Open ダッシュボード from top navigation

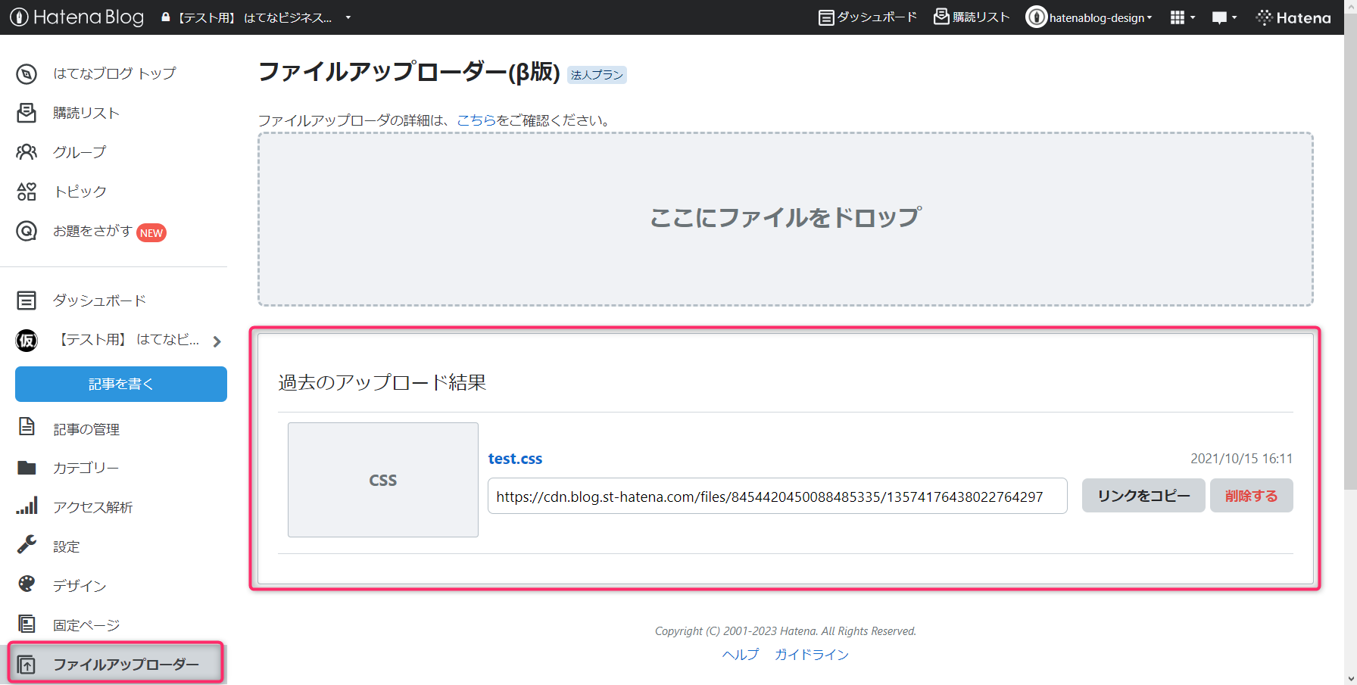pos(877,17)
